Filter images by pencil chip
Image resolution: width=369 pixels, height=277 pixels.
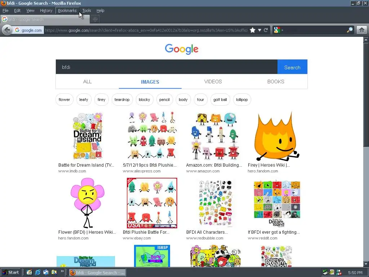164,100
